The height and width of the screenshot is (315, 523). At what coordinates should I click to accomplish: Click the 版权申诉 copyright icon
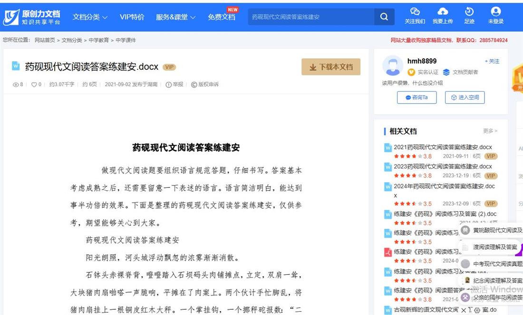194,84
